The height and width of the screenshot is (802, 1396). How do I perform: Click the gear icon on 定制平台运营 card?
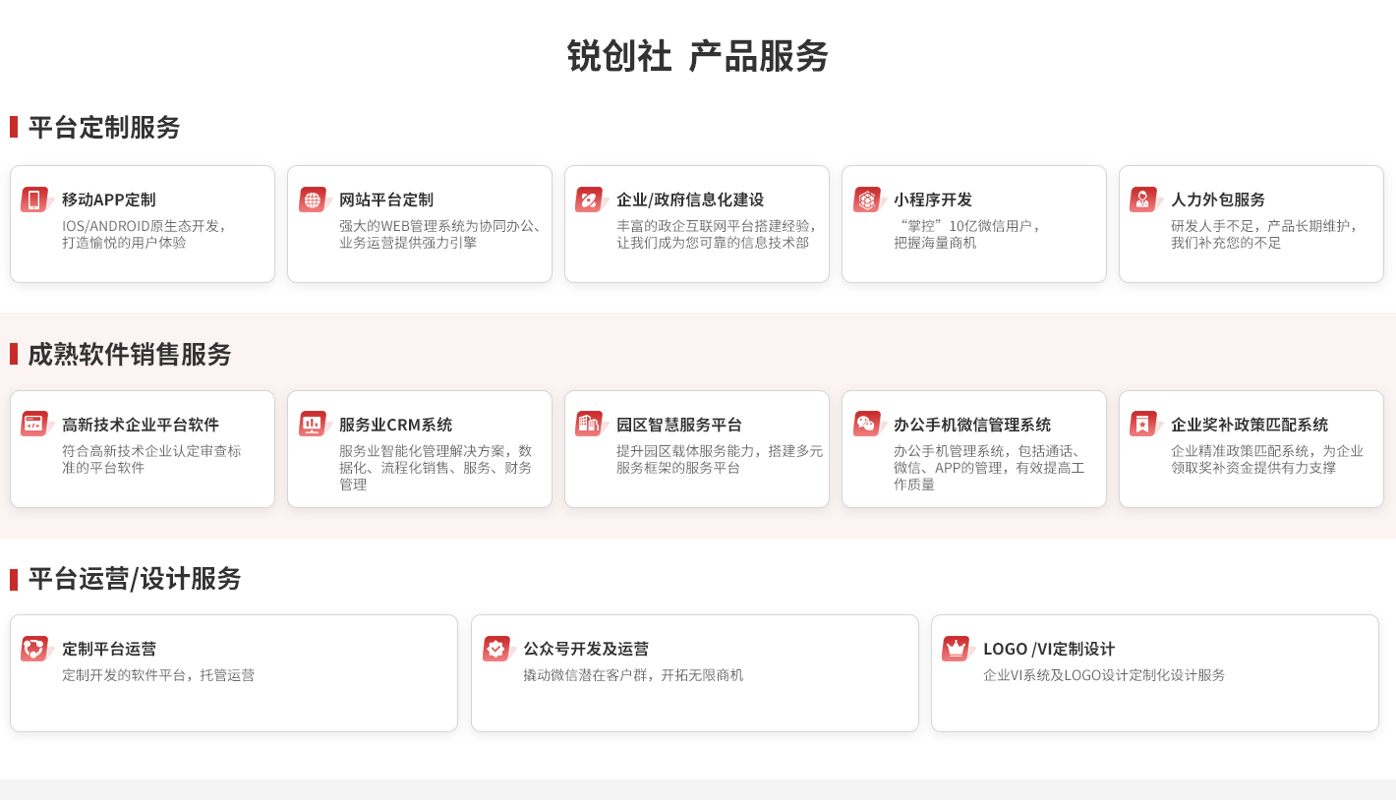tap(36, 649)
